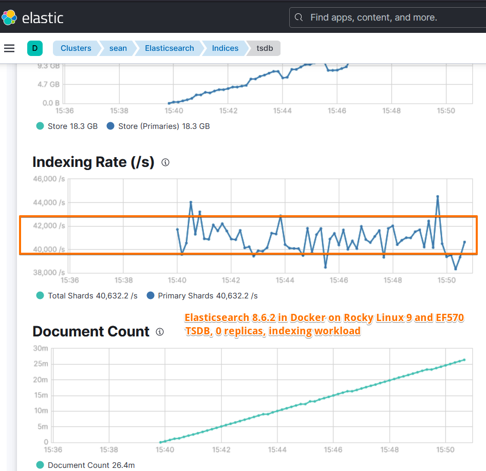Screen dimensions: 486x471
Task: Click the Indexing Rate (/s) heading
Action: pyautogui.click(x=94, y=162)
